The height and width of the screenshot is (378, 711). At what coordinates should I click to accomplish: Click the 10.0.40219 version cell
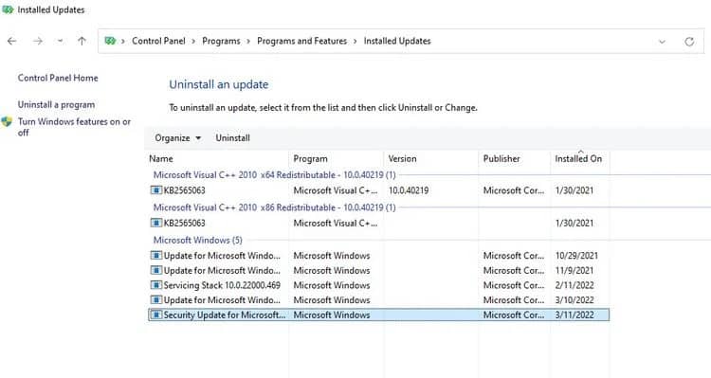[409, 190]
